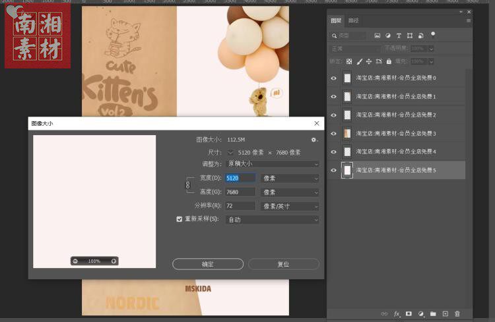Select layer name ending in 免费1
The image size is (495, 322).
pyautogui.click(x=396, y=96)
